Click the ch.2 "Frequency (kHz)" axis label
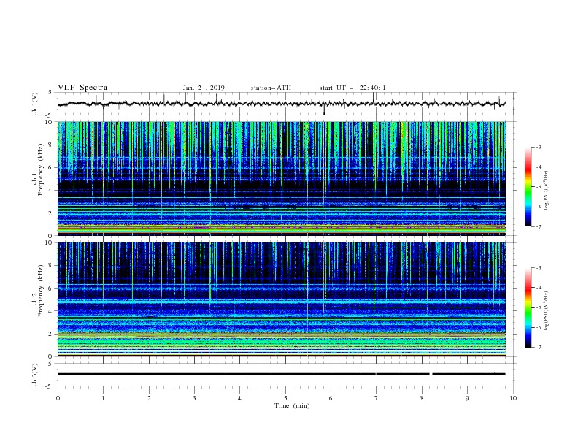 click(x=41, y=290)
